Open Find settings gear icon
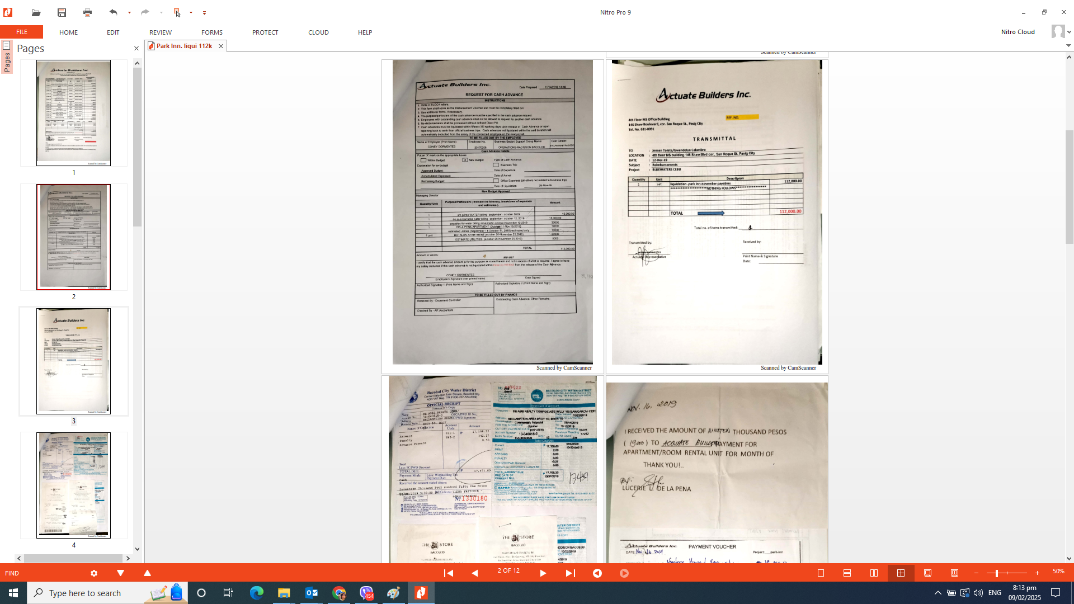The image size is (1074, 604). [x=94, y=573]
